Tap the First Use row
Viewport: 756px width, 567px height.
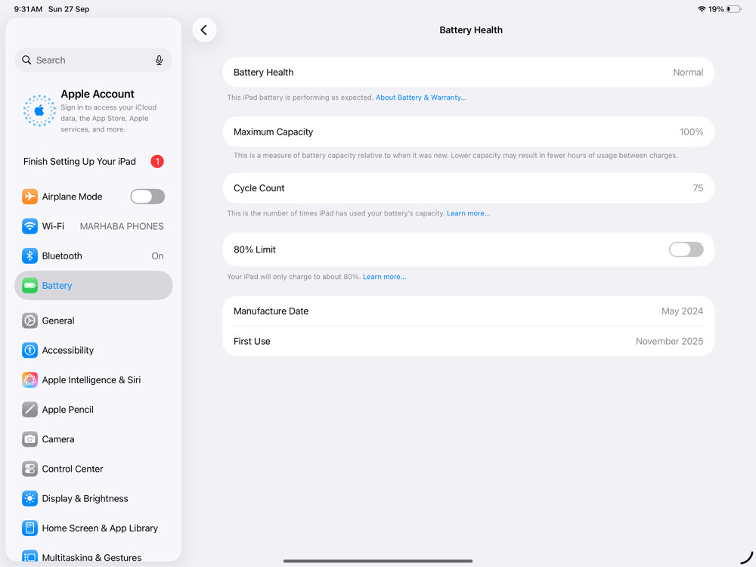468,342
